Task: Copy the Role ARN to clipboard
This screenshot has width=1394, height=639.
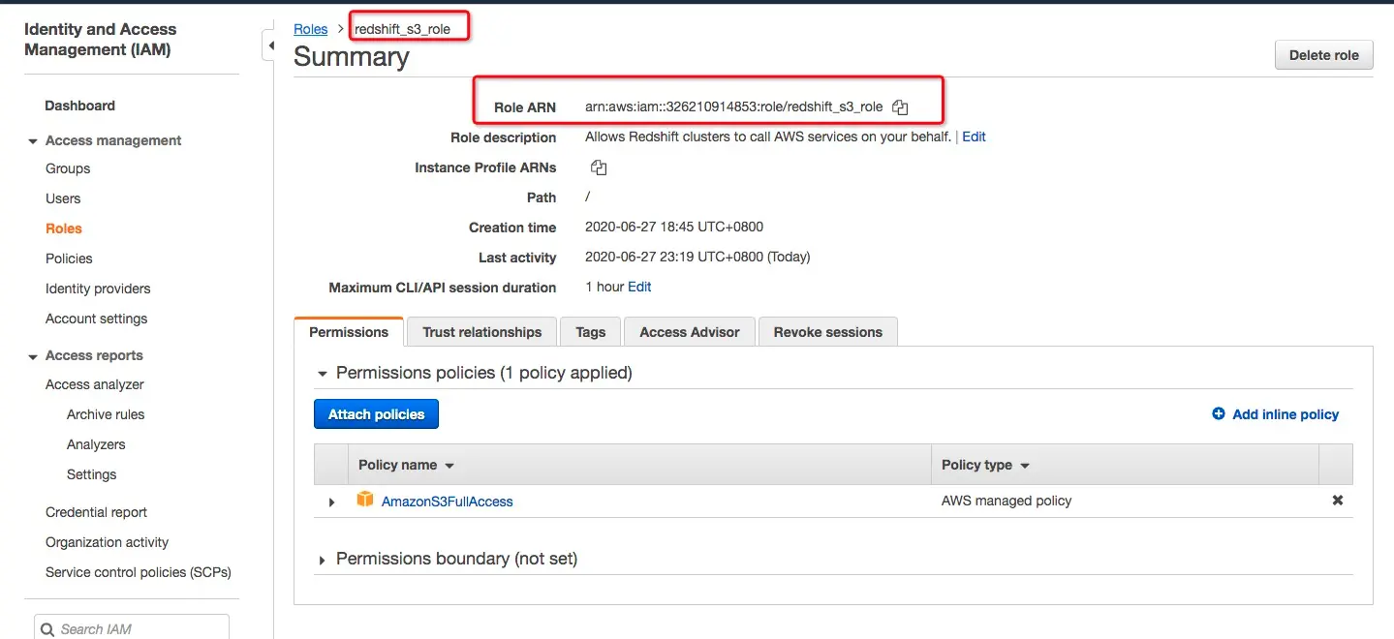Action: click(x=900, y=107)
